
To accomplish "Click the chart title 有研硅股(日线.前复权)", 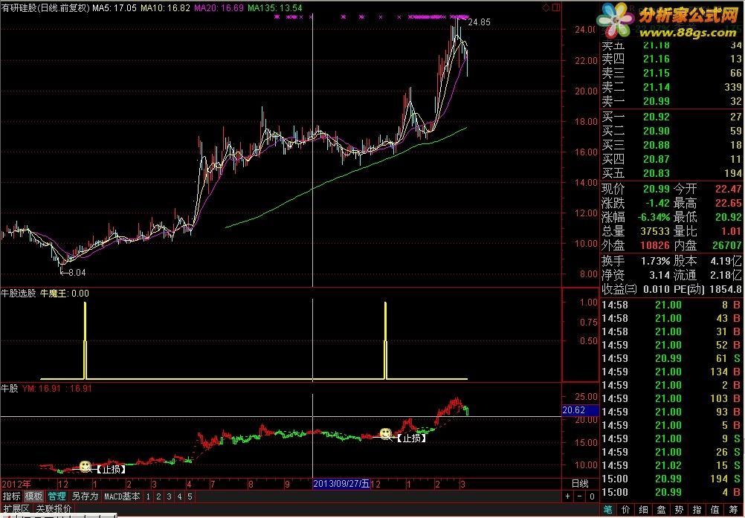I will (x=45, y=7).
